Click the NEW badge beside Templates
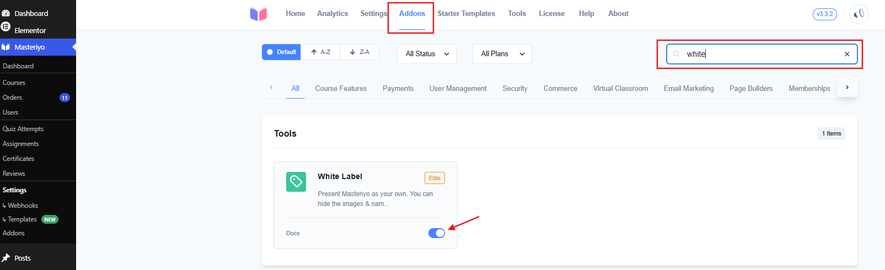885x270 pixels. [50, 219]
